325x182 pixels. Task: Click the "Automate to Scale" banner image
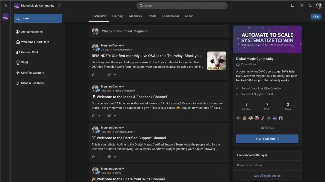[267, 39]
